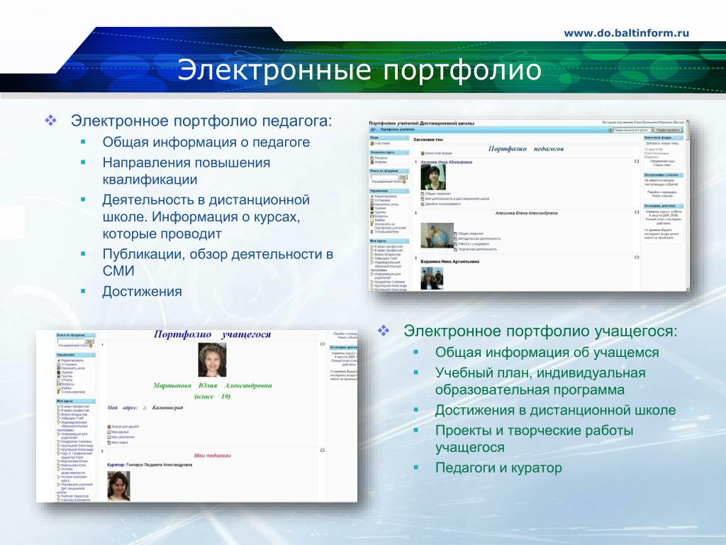
Task: Toggle section 1 highlight box in teachers portfolio
Action: pyautogui.click(x=637, y=161)
